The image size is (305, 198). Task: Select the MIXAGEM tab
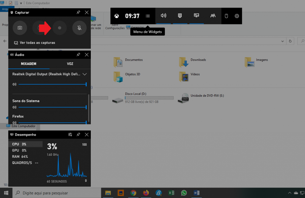[29, 64]
